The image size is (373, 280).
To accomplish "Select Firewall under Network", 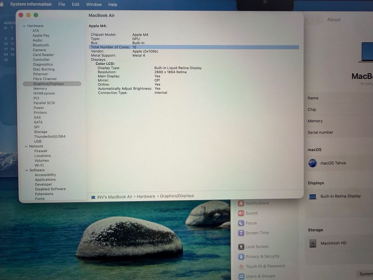I will coord(41,151).
